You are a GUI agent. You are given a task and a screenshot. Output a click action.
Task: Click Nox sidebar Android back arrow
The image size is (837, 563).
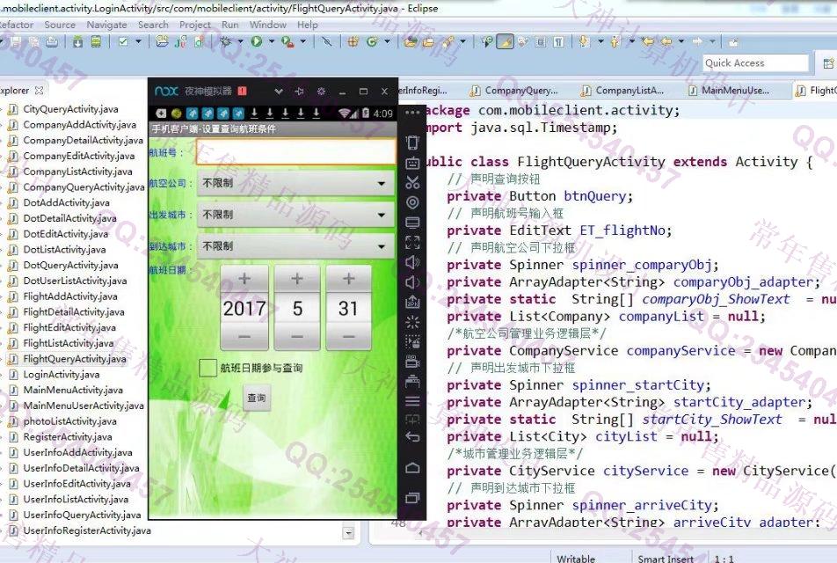(412, 437)
